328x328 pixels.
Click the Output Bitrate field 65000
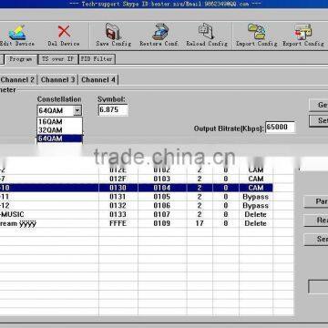click(x=280, y=128)
